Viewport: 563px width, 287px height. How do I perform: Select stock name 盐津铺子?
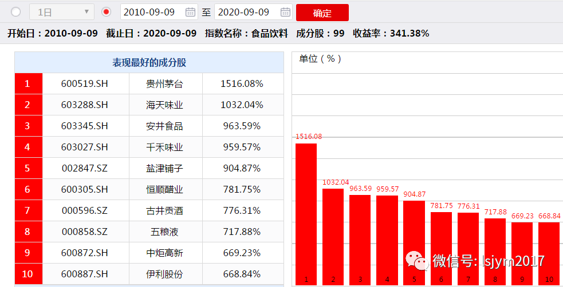(x=164, y=169)
